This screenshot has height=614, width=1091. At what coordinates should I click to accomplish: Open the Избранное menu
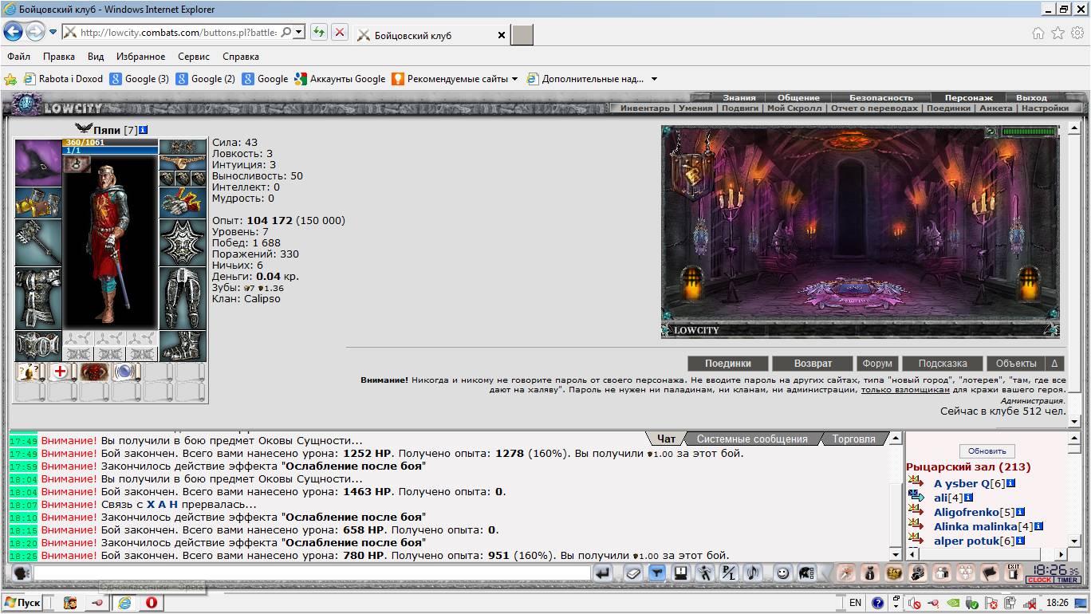pyautogui.click(x=140, y=57)
